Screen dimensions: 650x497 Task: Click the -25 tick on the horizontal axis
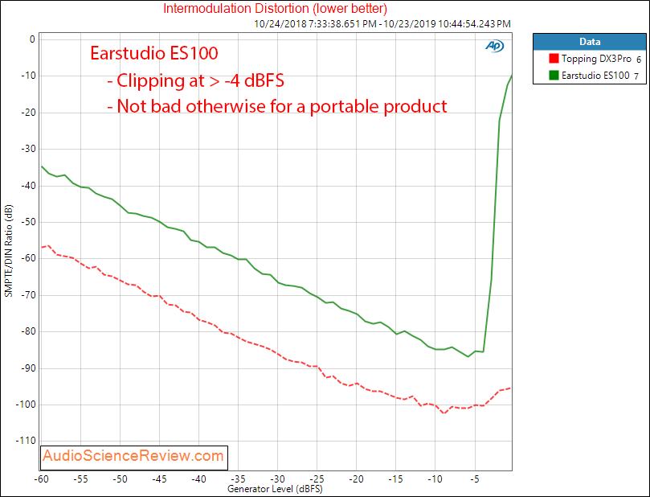tap(317, 479)
